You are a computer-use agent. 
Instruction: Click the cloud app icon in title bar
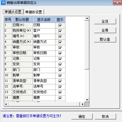3,3
